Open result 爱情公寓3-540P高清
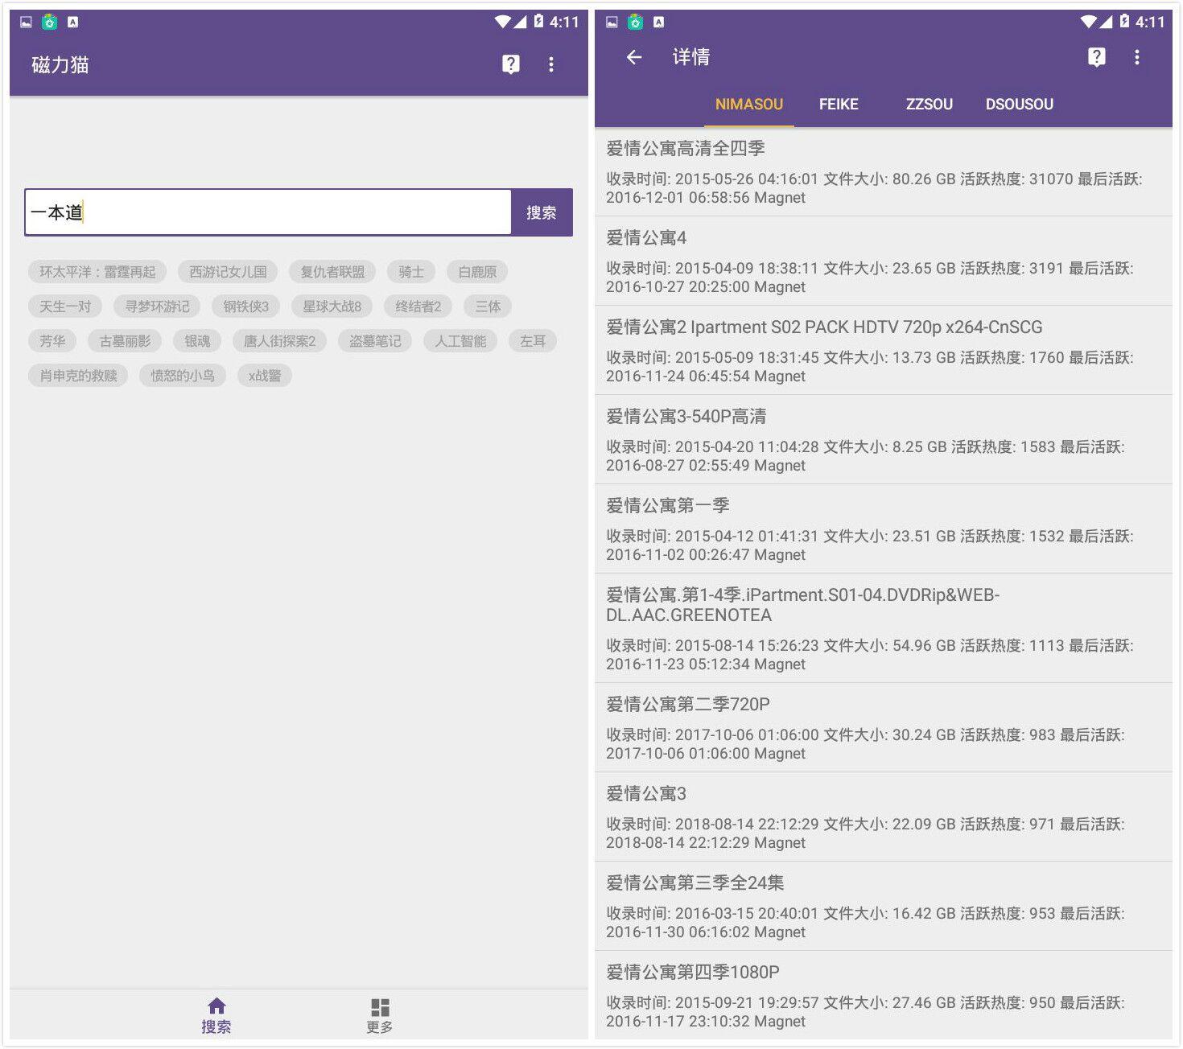Viewport: 1183px width, 1049px height. click(x=883, y=440)
